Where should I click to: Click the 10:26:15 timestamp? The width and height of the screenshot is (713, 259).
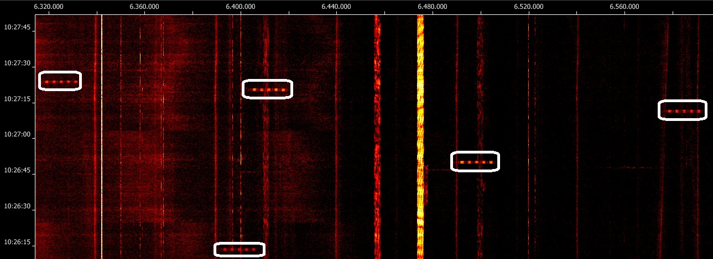(x=17, y=242)
